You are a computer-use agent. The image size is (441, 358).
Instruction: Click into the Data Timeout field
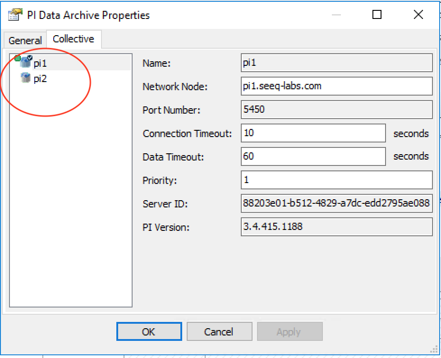coord(313,156)
